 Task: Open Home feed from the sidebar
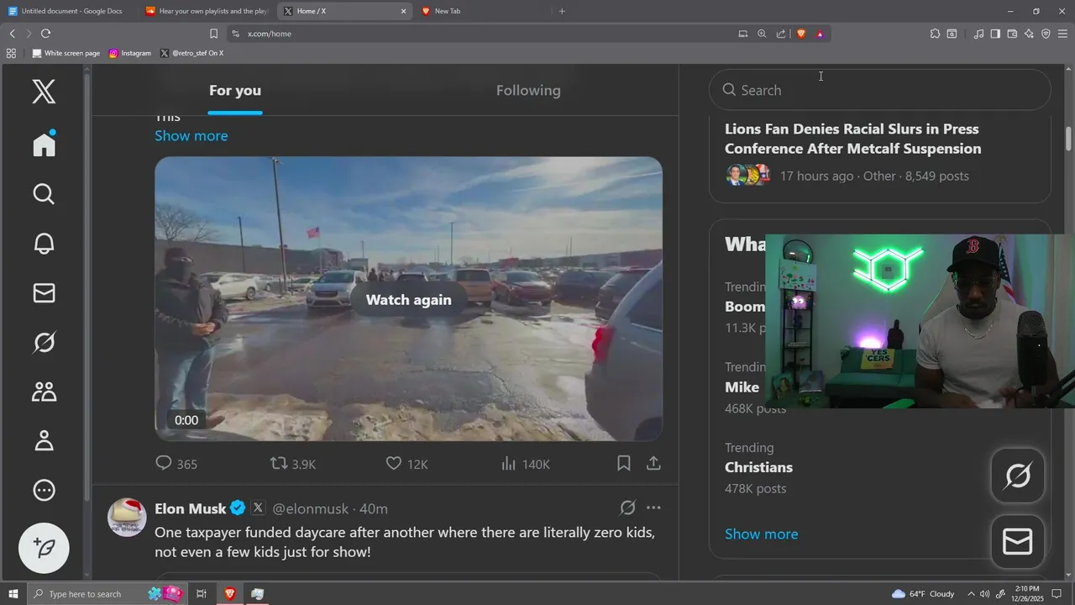44,144
